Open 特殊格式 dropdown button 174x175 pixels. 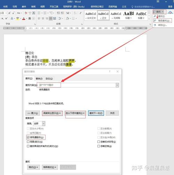pyautogui.click(x=50, y=167)
